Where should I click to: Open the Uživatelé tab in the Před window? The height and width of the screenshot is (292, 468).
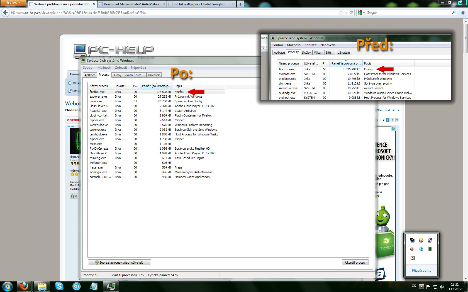pyautogui.click(x=343, y=53)
